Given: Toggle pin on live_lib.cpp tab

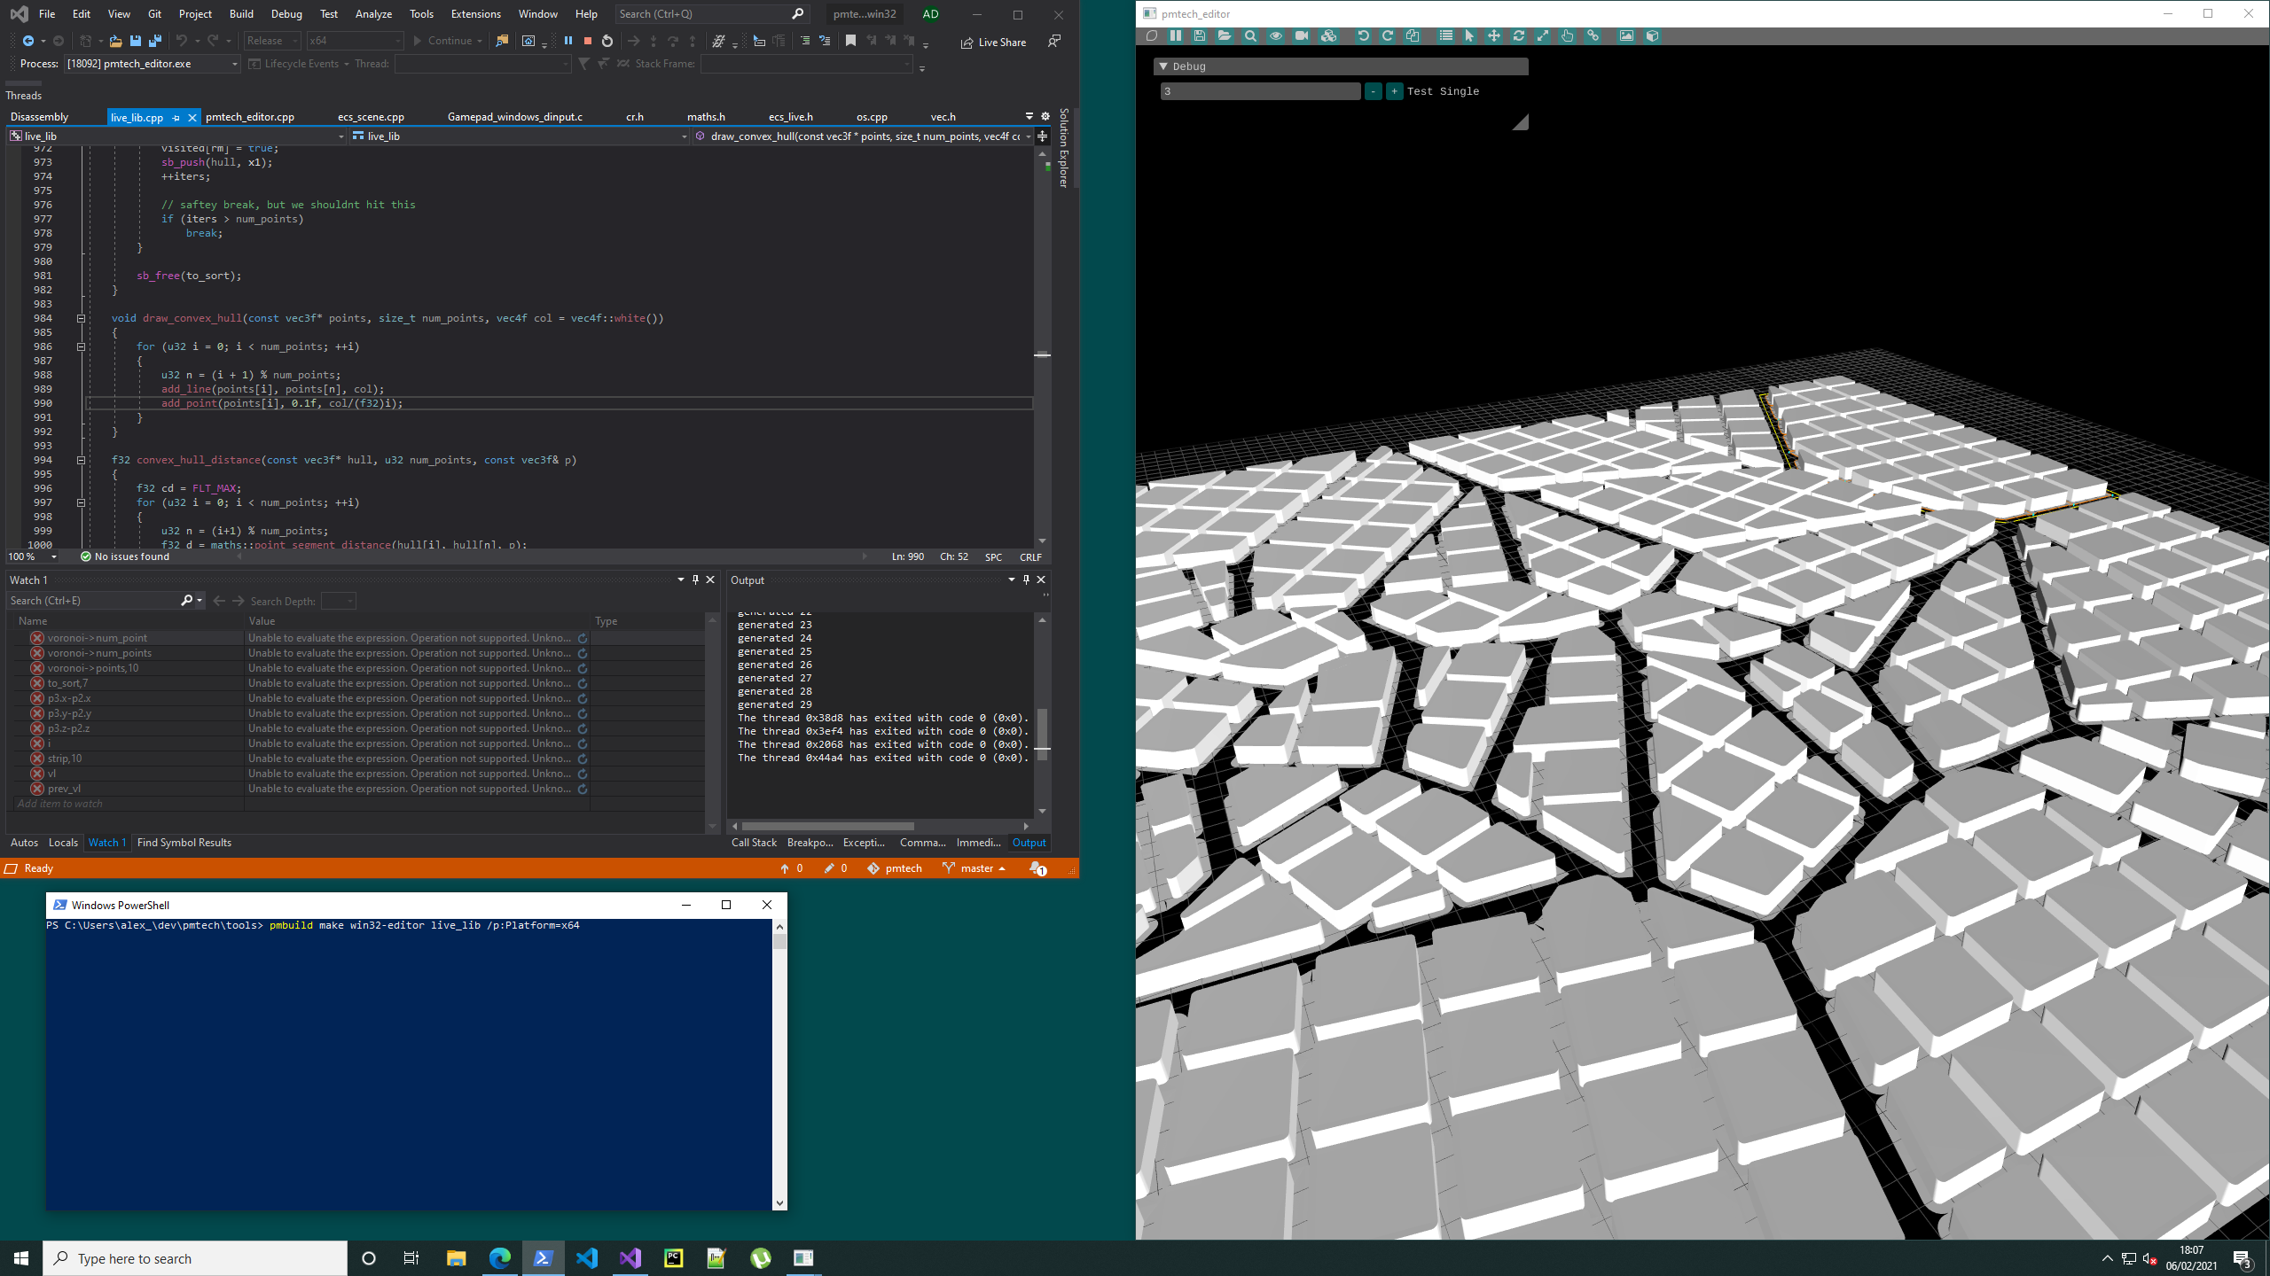Looking at the screenshot, I should click(176, 117).
